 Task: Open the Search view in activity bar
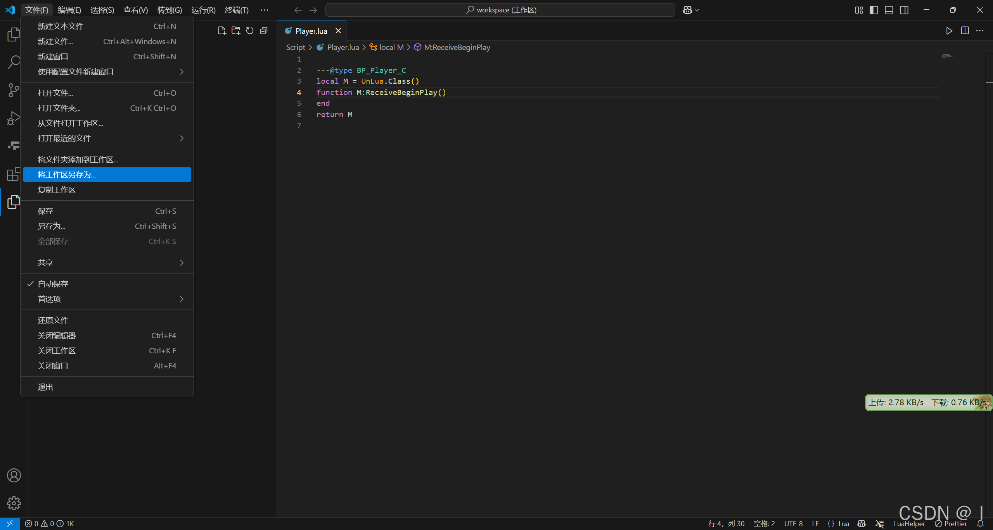(x=14, y=62)
